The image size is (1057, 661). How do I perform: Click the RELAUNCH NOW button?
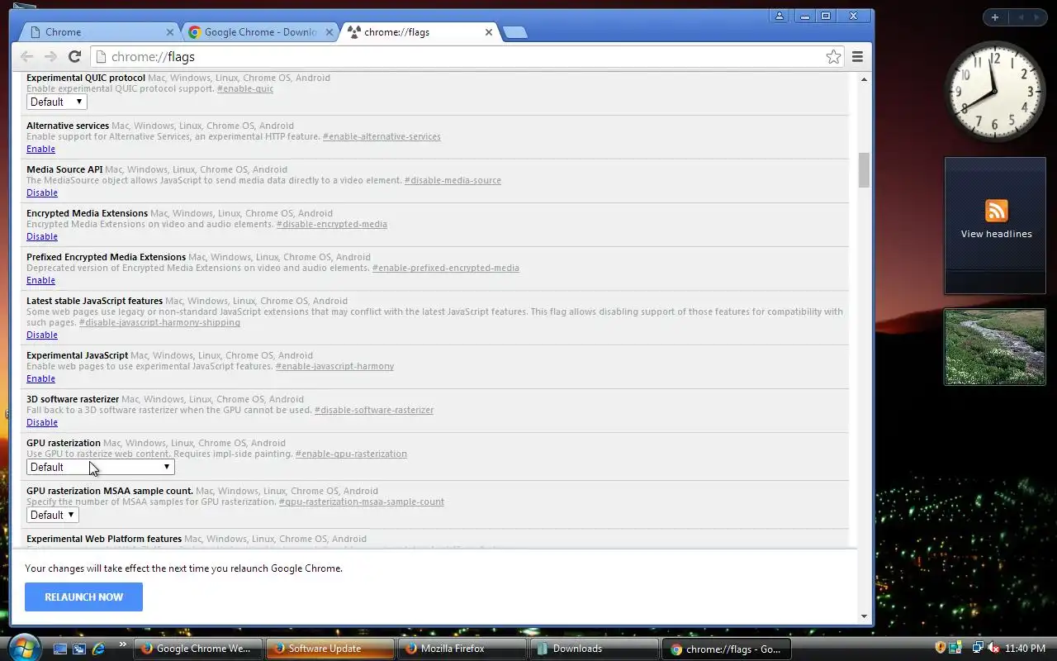pos(83,597)
